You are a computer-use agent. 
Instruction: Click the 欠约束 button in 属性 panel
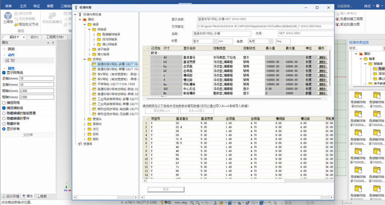pyautogui.click(x=28, y=135)
